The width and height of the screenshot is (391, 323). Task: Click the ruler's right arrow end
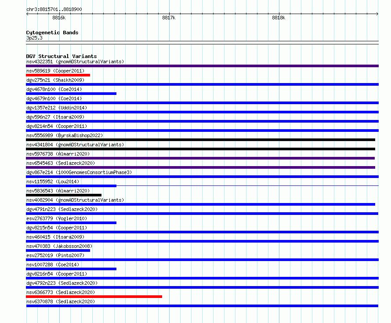pos(377,14)
